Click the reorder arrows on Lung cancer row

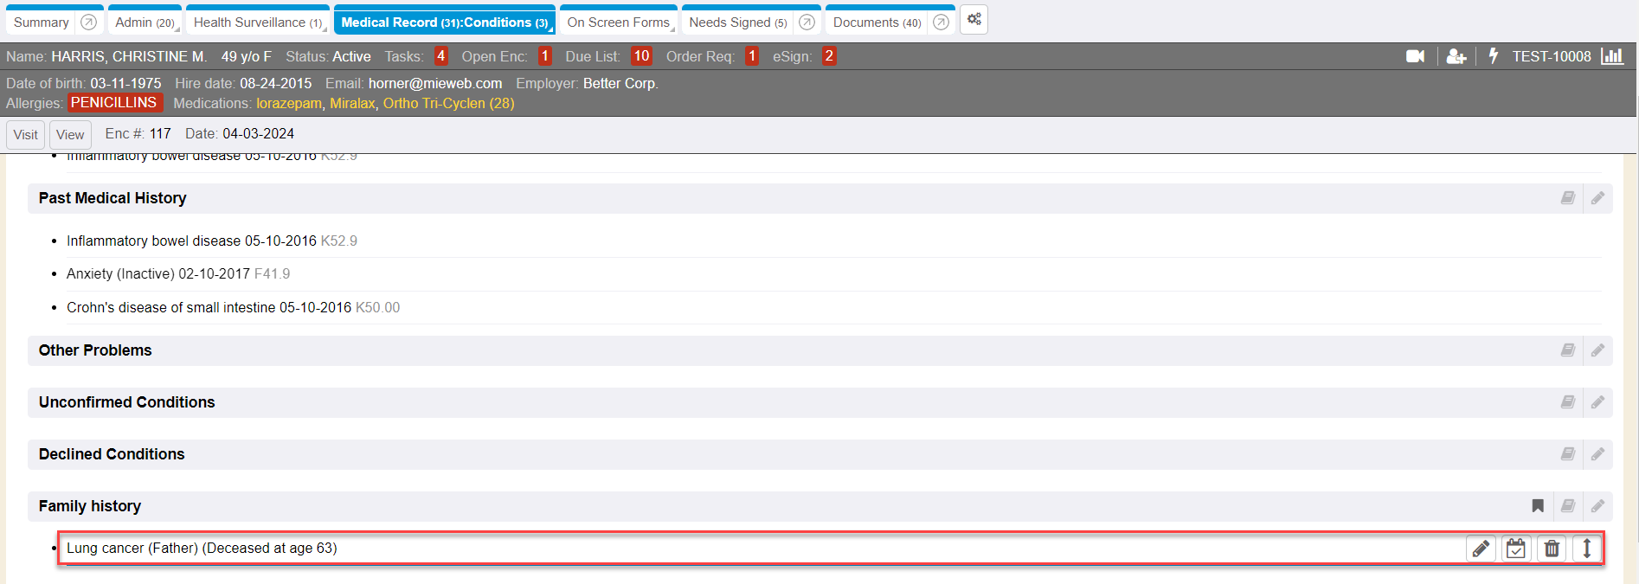pos(1587,549)
